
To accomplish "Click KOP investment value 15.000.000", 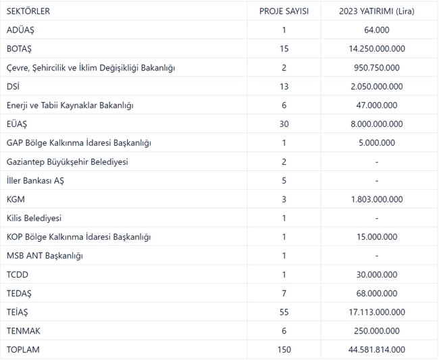I will pyautogui.click(x=377, y=237).
